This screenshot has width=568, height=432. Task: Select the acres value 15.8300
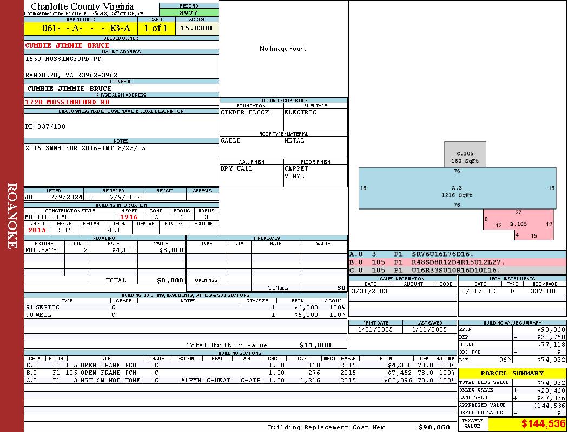tap(196, 28)
